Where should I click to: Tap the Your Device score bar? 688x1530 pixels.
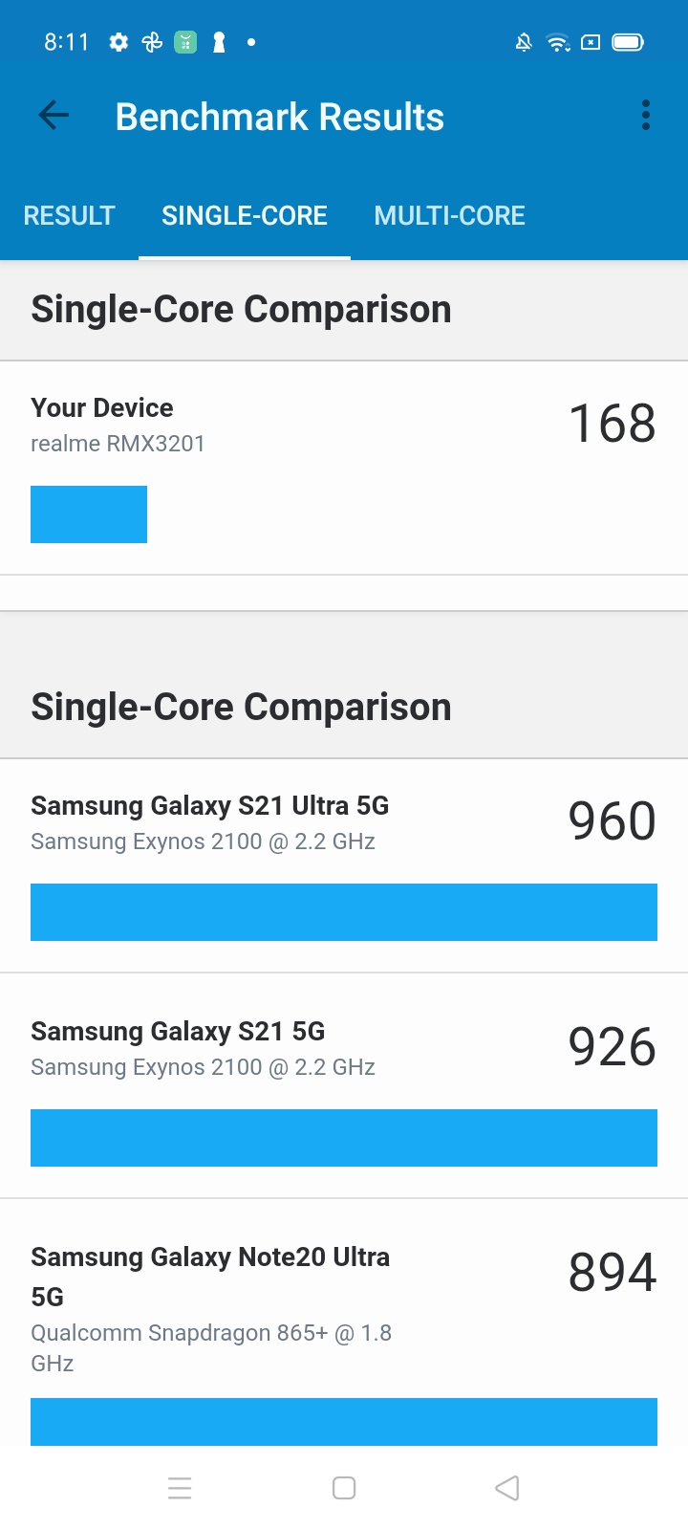coord(89,514)
